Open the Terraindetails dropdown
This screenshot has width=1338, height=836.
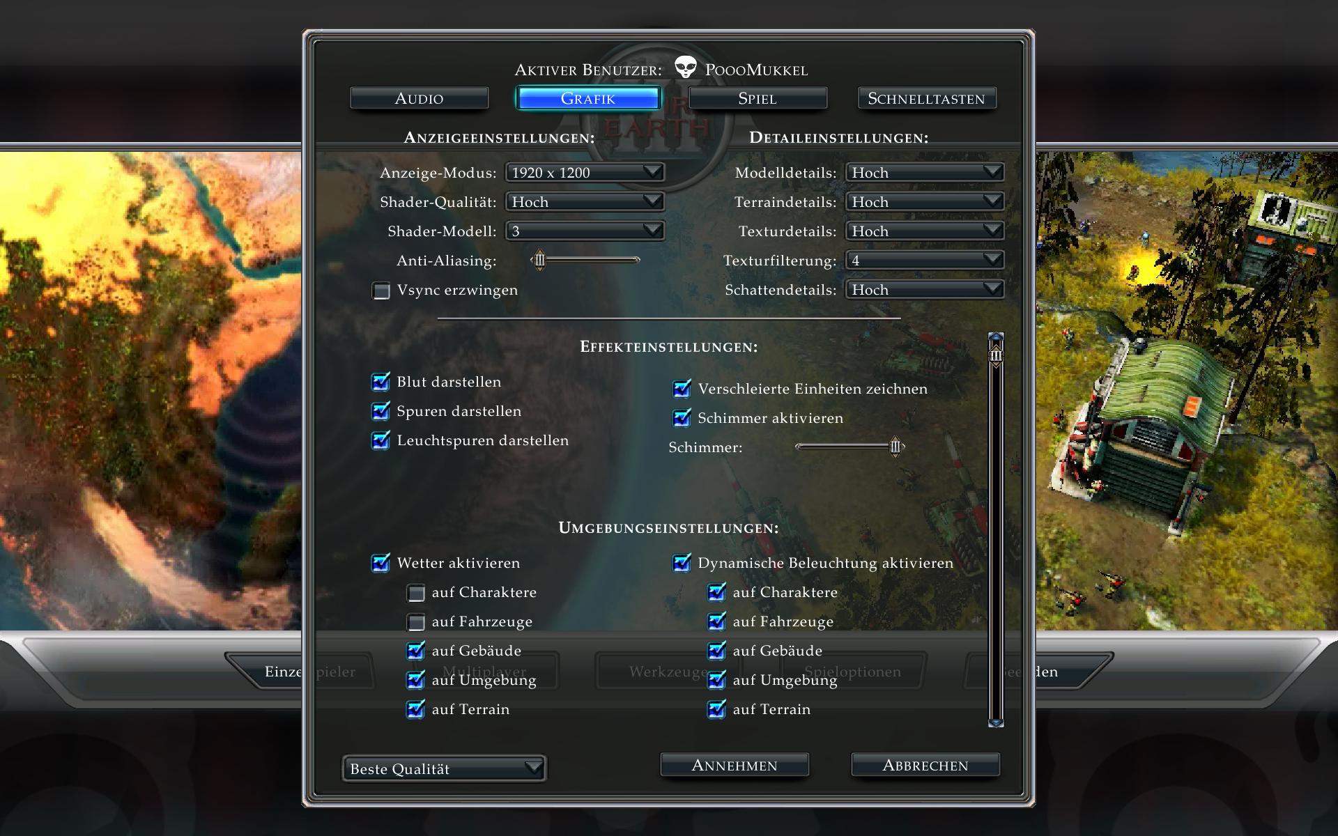tap(925, 201)
